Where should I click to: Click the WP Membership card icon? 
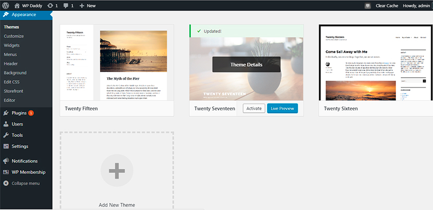point(6,172)
